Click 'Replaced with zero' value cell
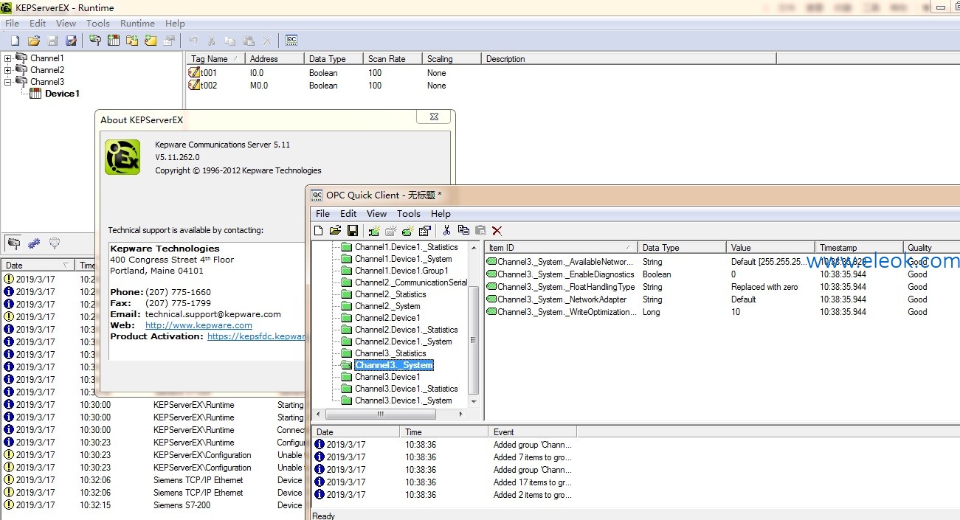This screenshot has width=960, height=520. click(764, 287)
